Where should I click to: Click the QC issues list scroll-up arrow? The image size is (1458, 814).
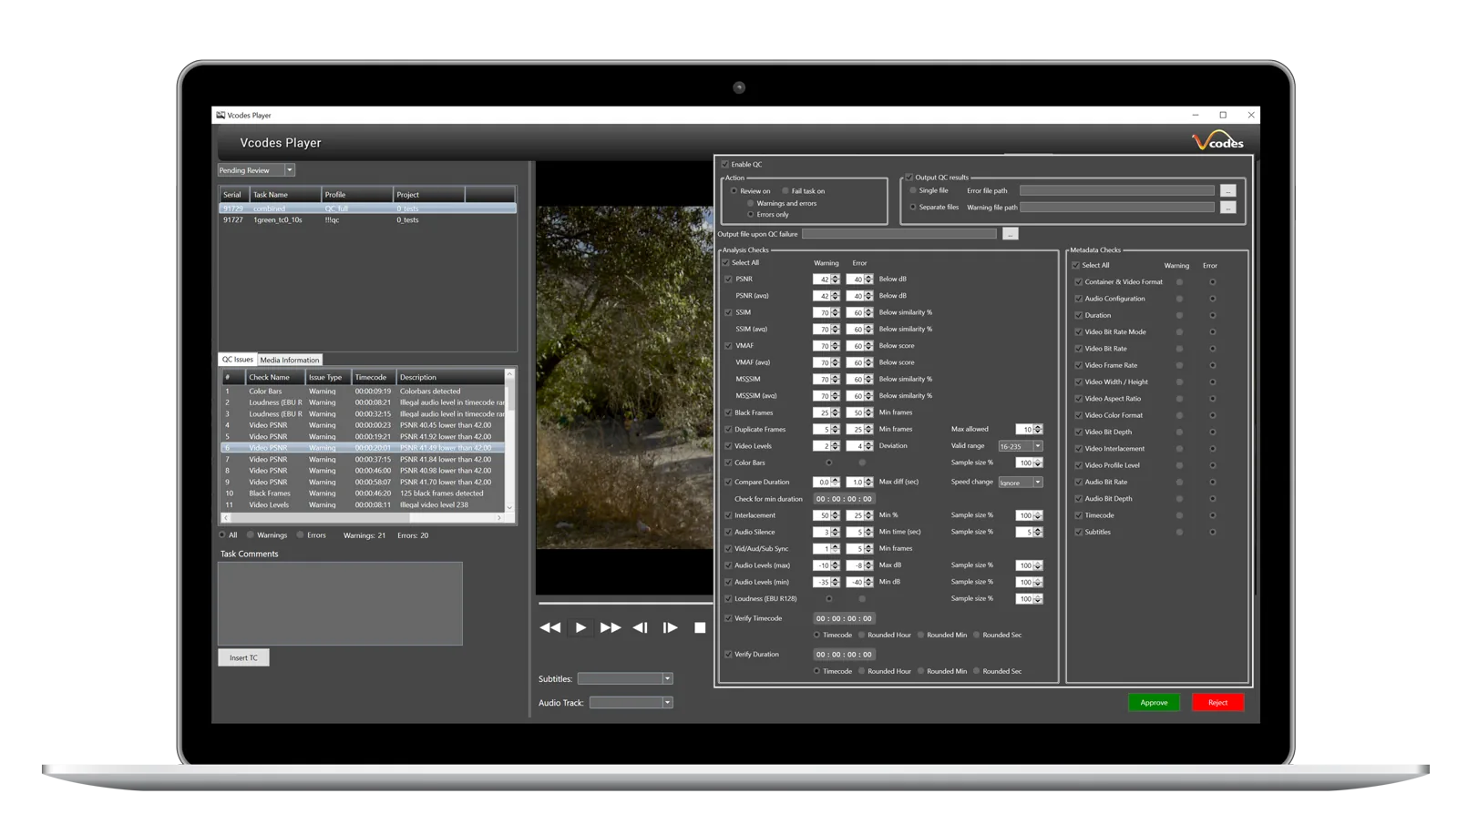[x=509, y=374]
